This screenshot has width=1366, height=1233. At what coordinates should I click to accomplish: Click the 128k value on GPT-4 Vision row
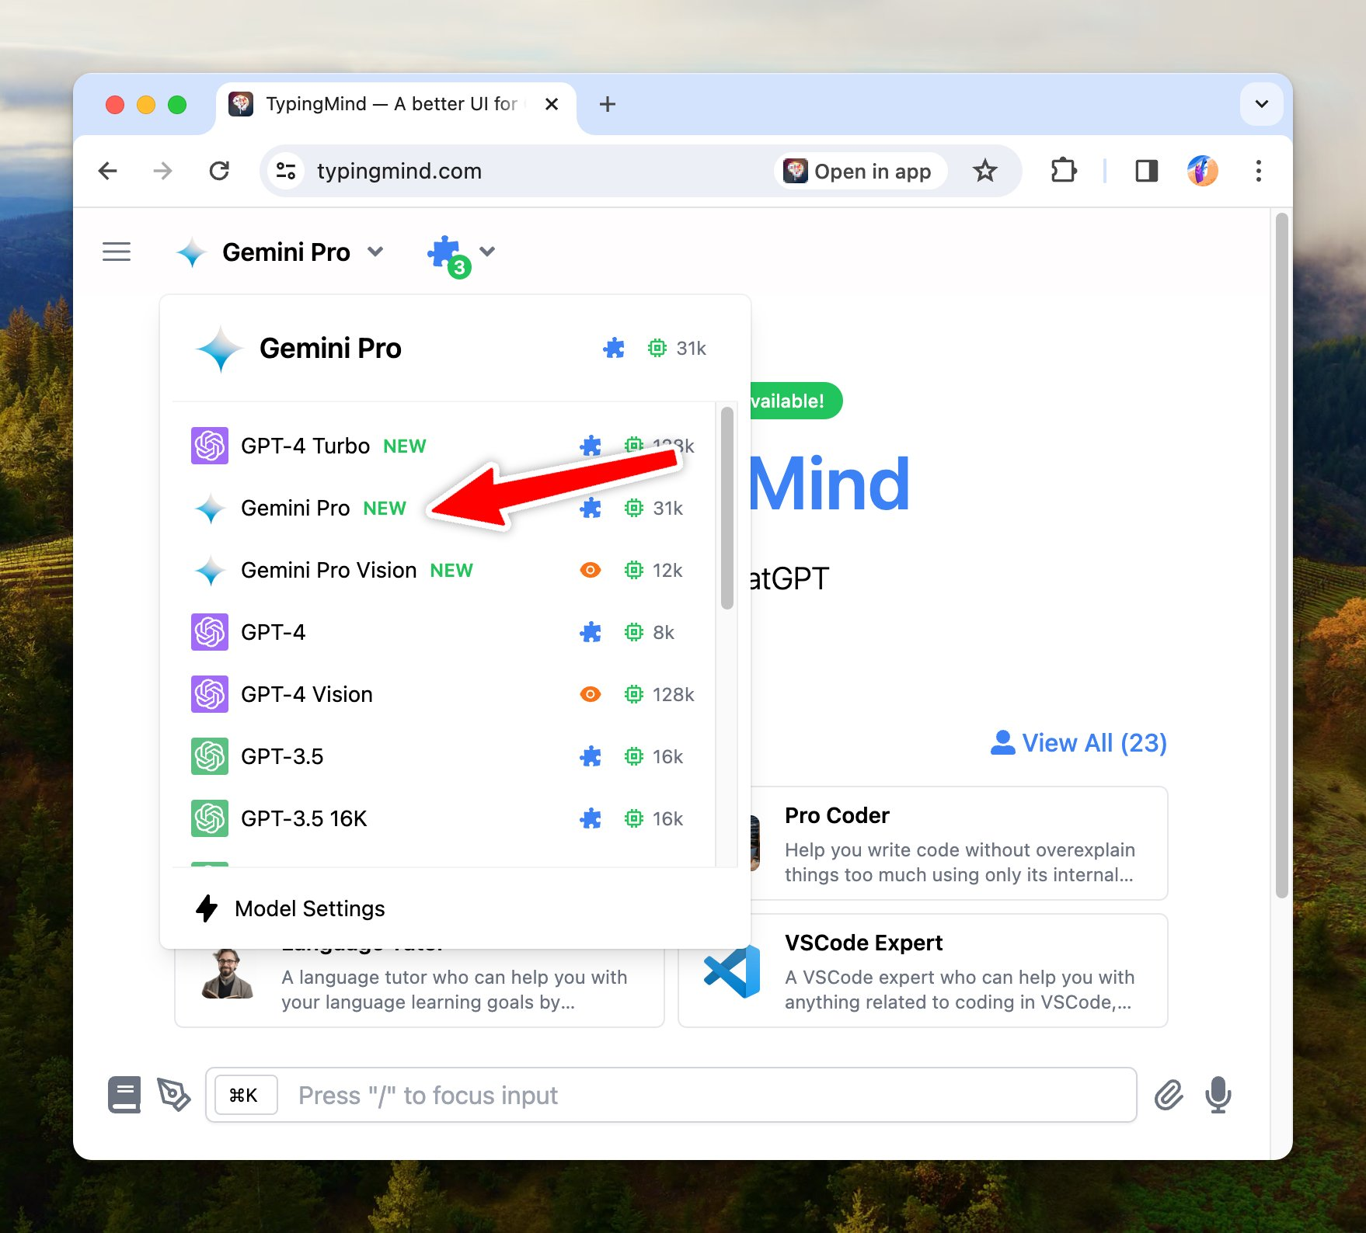(x=673, y=695)
